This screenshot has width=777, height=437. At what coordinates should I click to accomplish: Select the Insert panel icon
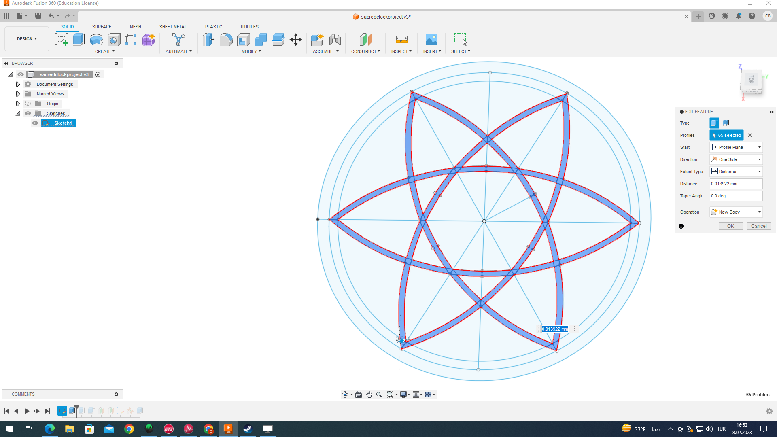pyautogui.click(x=432, y=40)
